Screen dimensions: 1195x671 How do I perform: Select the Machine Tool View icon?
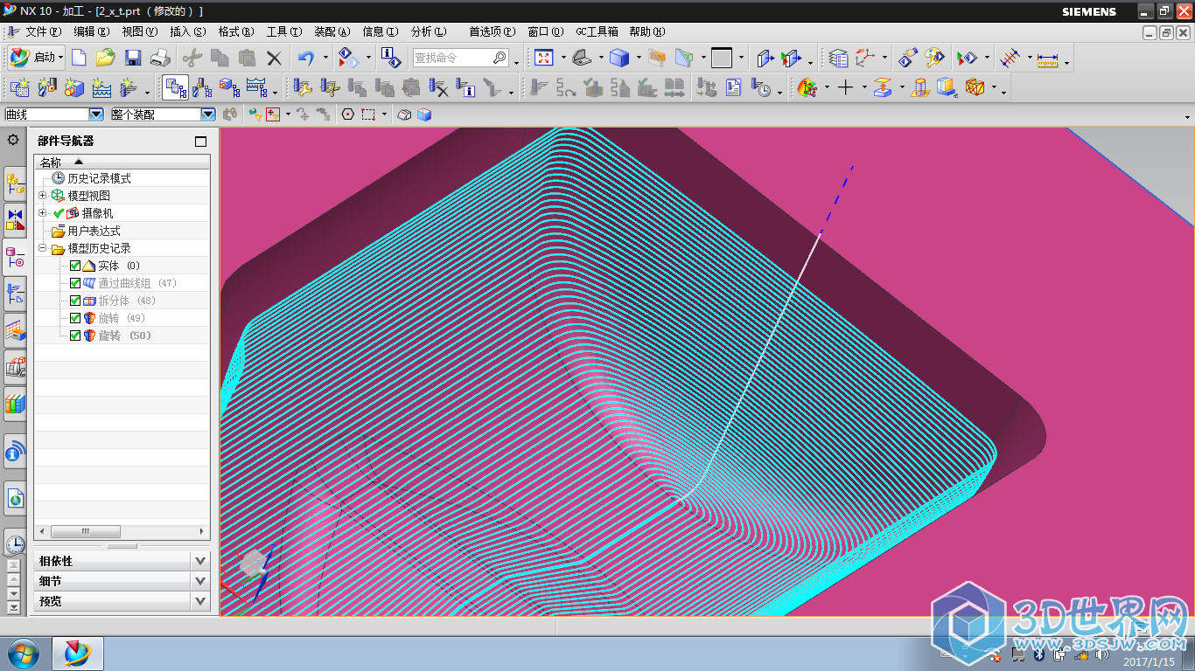203,87
